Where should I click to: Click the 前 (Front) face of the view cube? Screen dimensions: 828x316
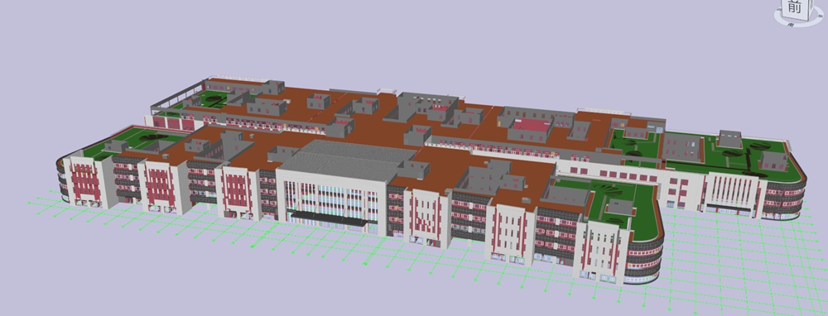(x=795, y=8)
